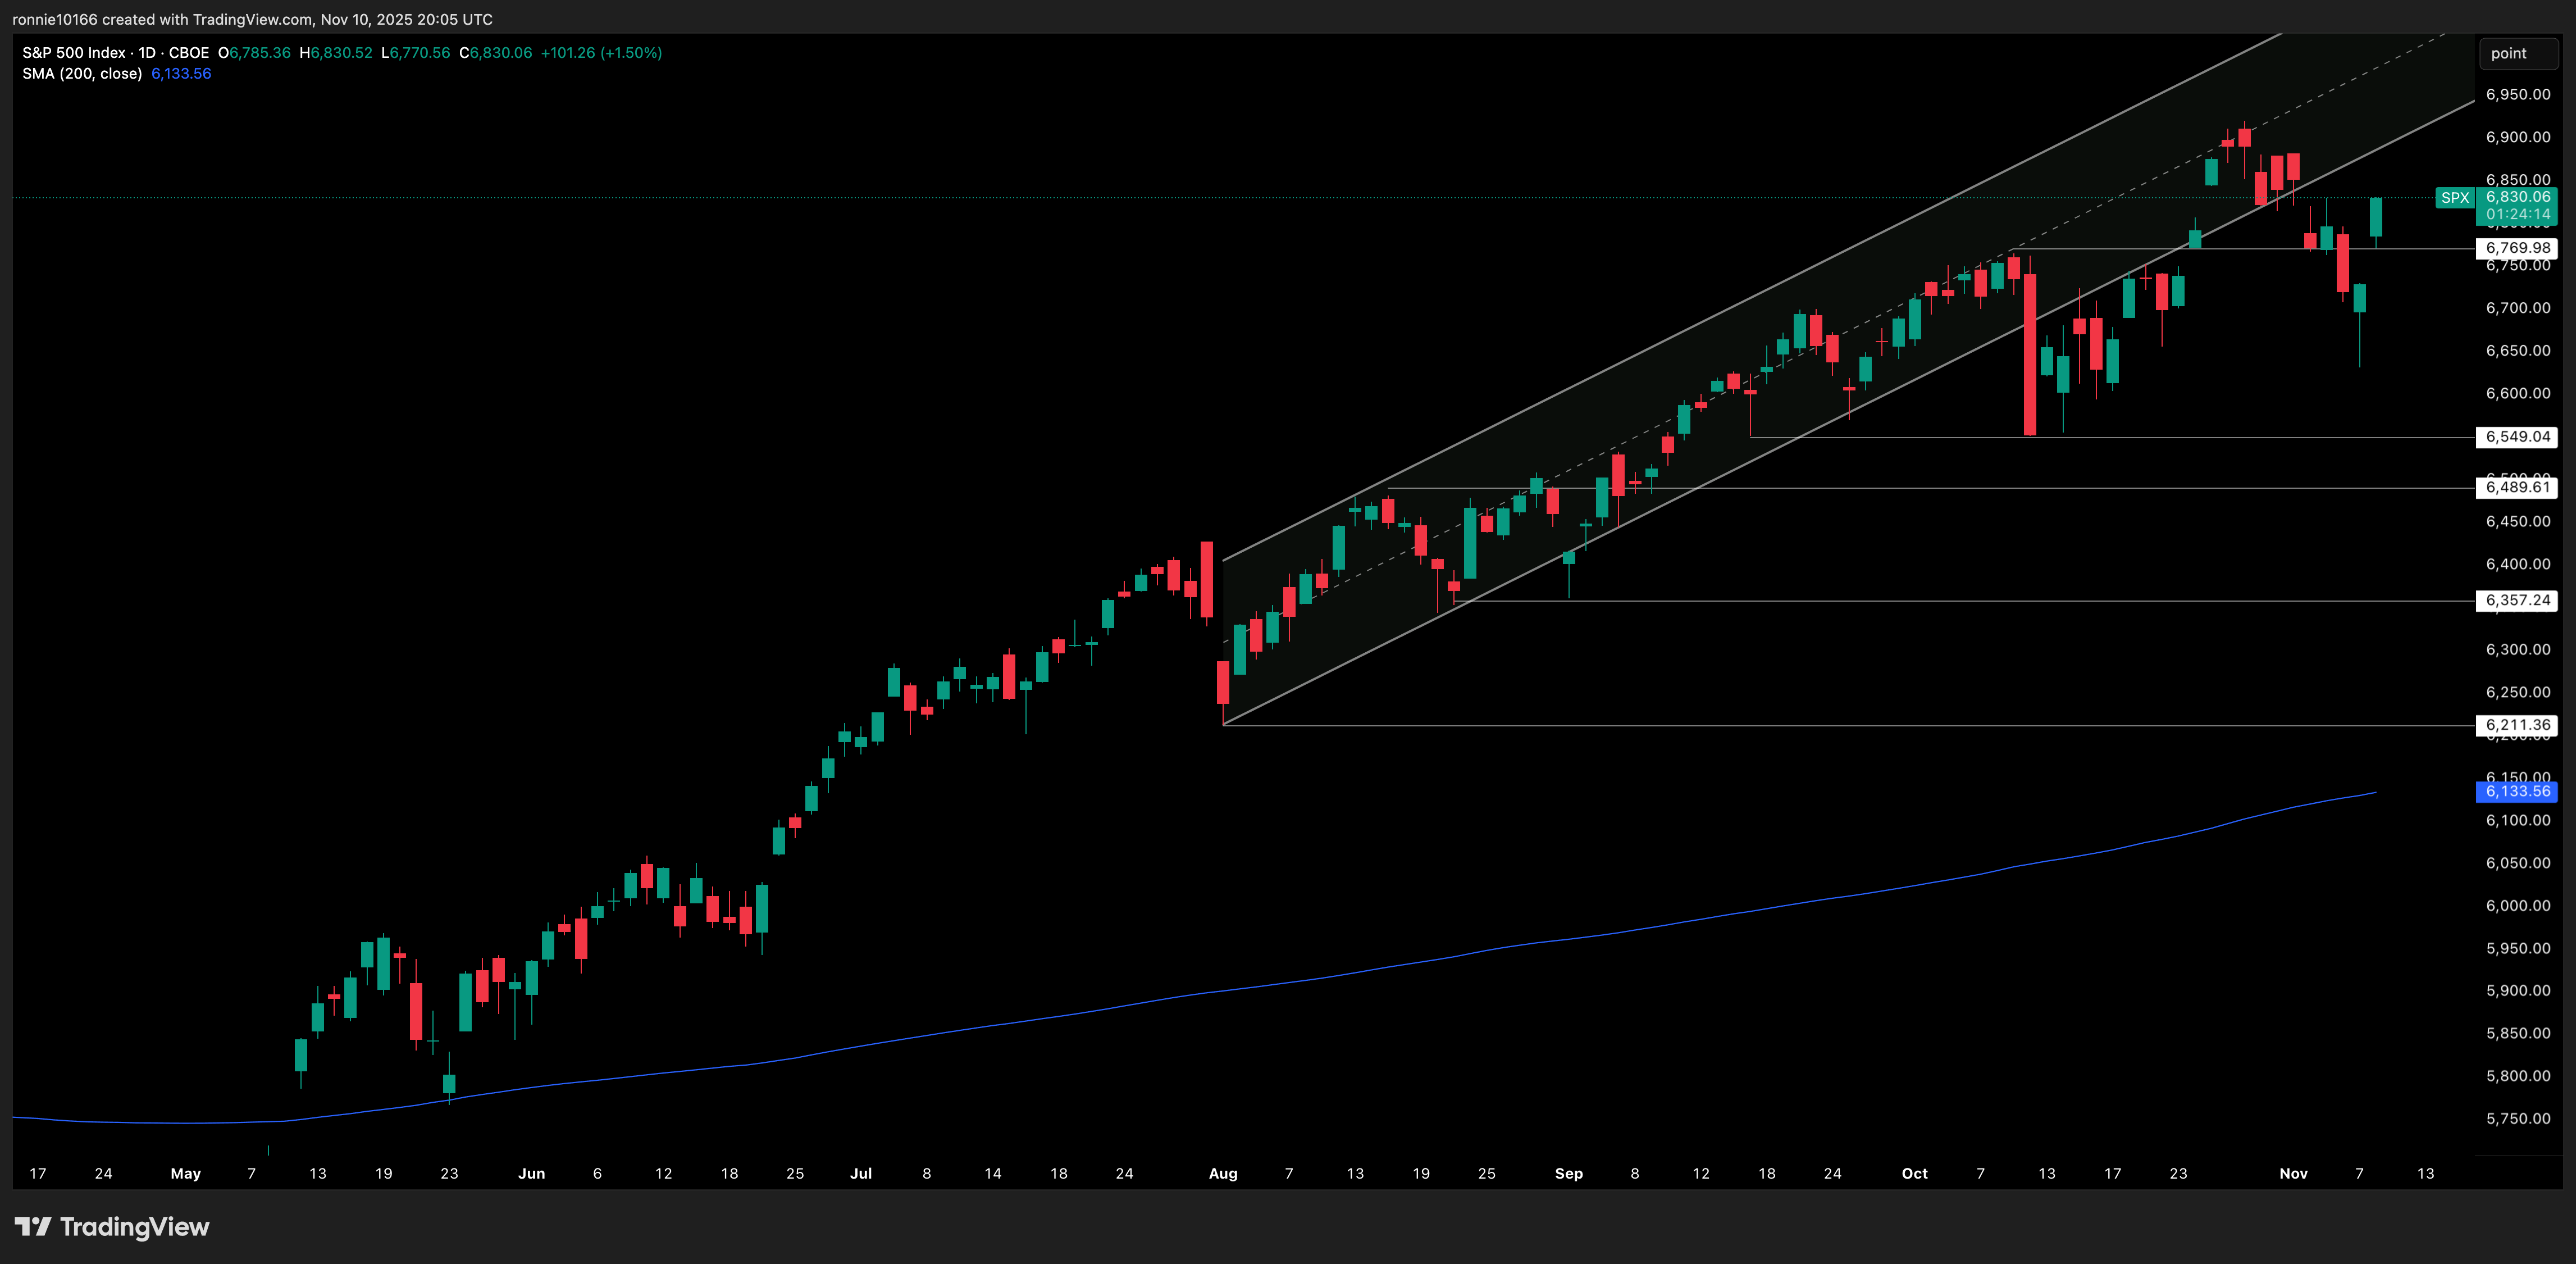
Task: Select Sep on the time axis
Action: point(1569,1173)
